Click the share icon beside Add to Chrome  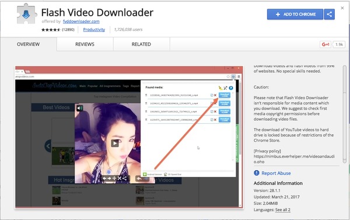pos(329,14)
